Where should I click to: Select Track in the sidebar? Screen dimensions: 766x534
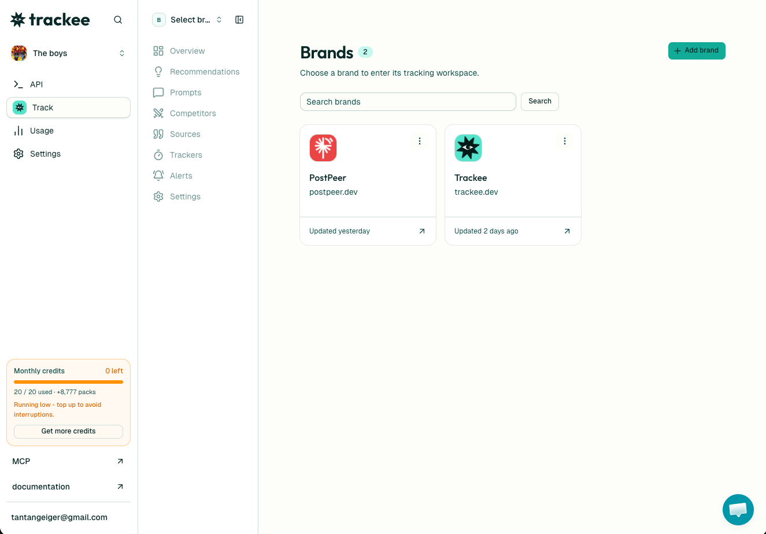[68, 107]
